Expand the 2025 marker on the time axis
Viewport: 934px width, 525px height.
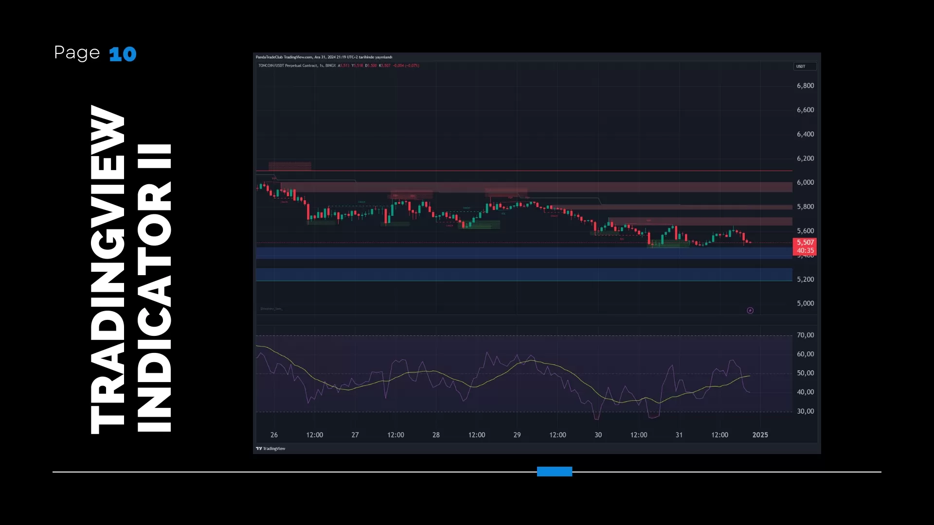pyautogui.click(x=760, y=435)
